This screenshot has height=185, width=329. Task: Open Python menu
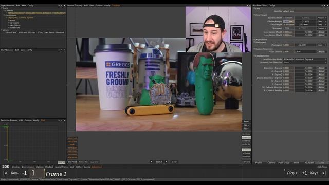[79, 166]
